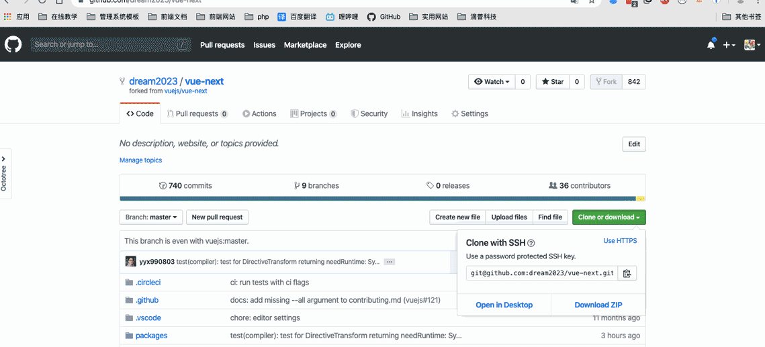
Task: Click the Fork button
Action: click(605, 82)
